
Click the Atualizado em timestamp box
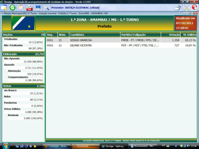[185, 23]
